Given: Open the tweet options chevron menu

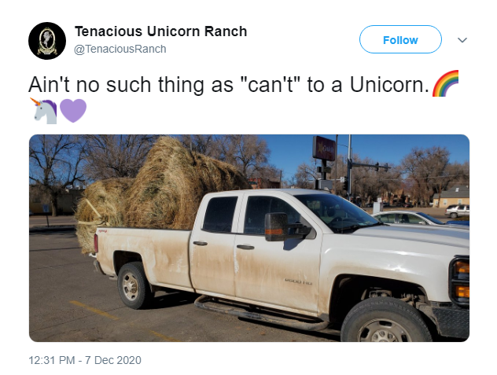Looking at the screenshot, I should pos(462,40).
